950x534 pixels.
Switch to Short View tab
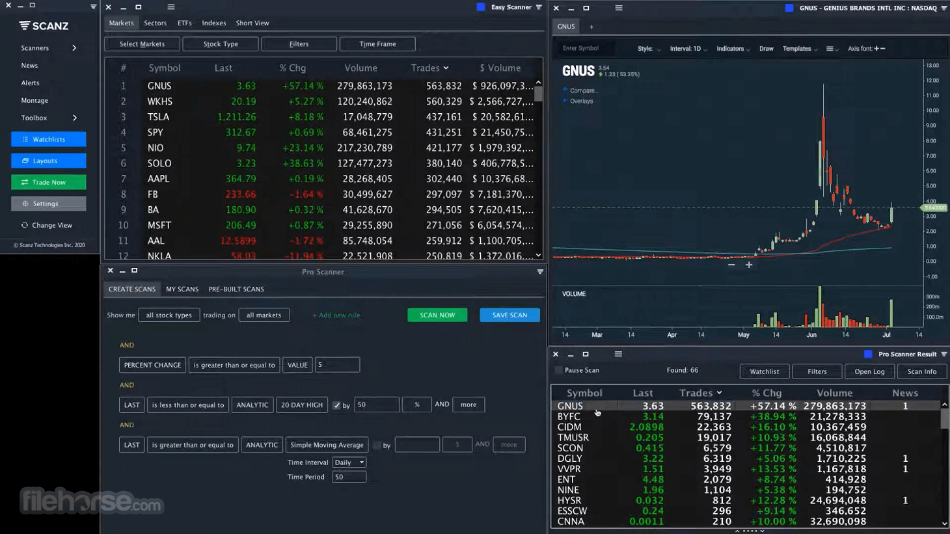coord(252,23)
